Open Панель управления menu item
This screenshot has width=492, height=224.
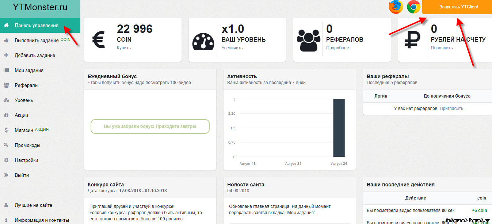[x=37, y=25]
